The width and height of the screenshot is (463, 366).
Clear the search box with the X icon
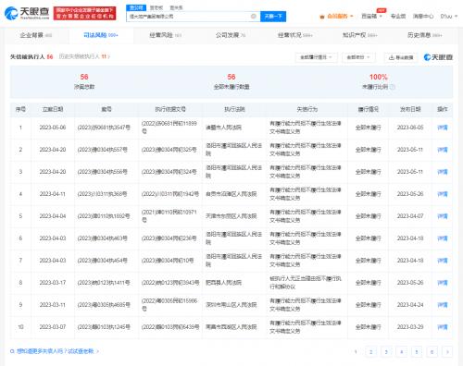(254, 17)
